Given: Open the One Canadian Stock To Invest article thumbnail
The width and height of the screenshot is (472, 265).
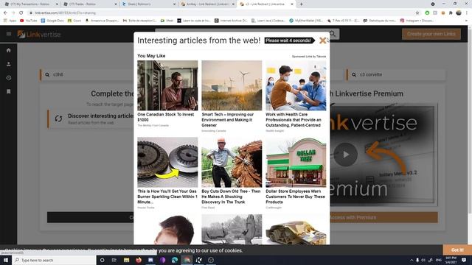Looking at the screenshot, I should (167, 85).
